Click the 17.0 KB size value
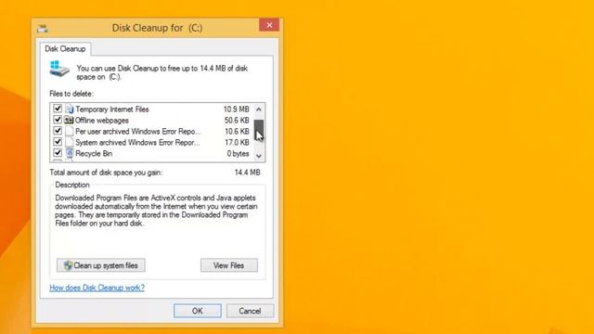The width and height of the screenshot is (594, 334). [237, 142]
